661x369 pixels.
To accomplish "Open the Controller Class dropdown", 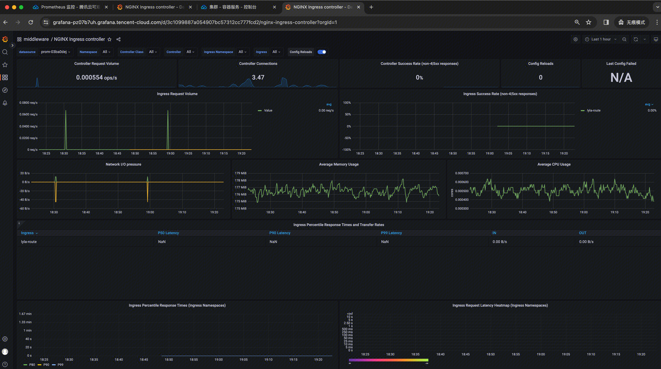I will 153,52.
